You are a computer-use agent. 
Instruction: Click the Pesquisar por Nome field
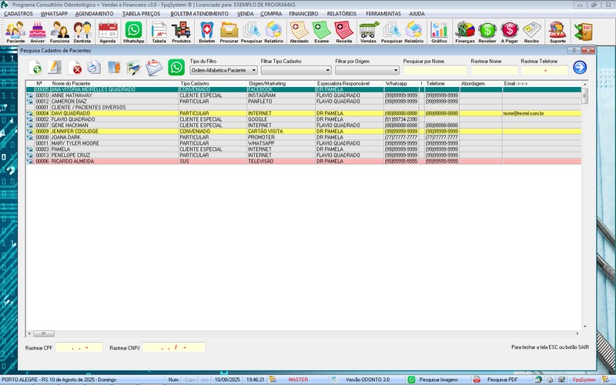pyautogui.click(x=434, y=70)
